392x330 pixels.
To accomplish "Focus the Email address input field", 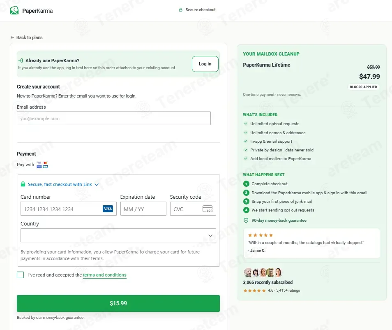I will pyautogui.click(x=114, y=118).
